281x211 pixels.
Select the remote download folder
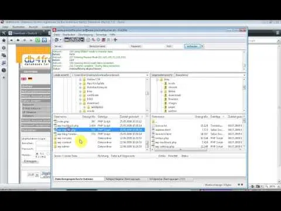point(174,96)
